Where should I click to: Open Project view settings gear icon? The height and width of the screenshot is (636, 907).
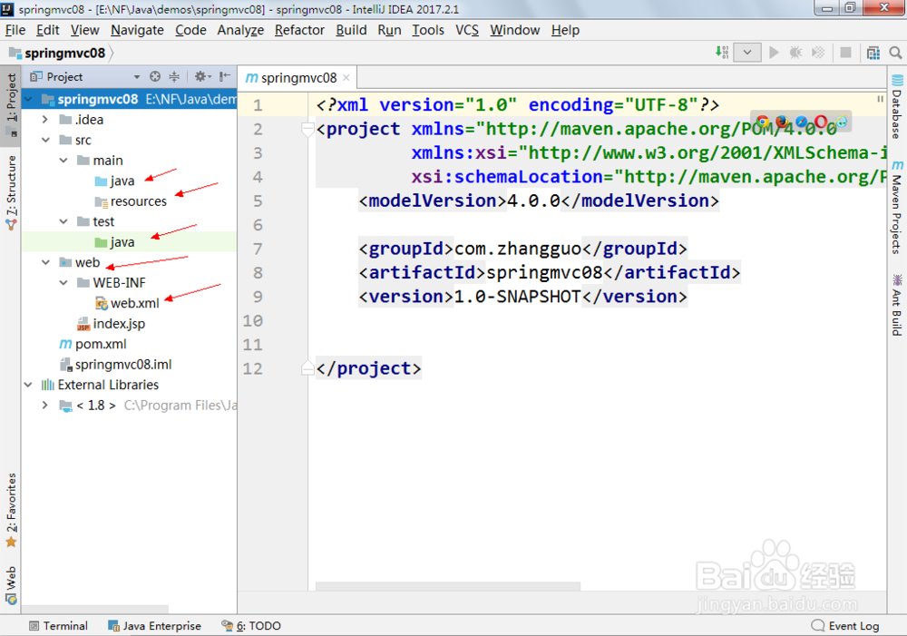coord(200,74)
